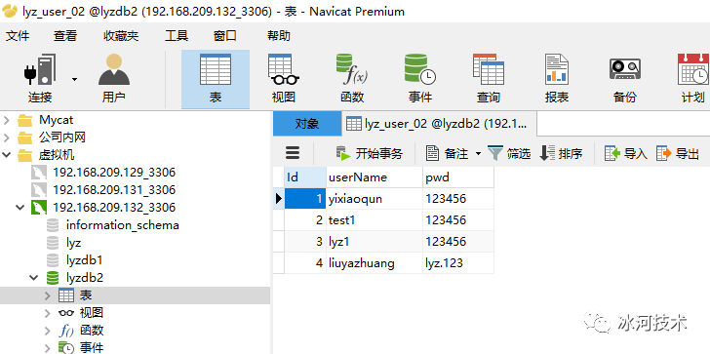Expand the 表 tree node
Image resolution: width=710 pixels, height=354 pixels.
click(x=48, y=295)
